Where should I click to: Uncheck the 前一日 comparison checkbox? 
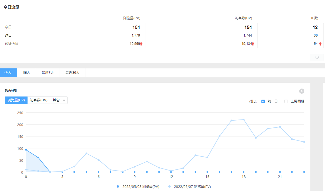pyautogui.click(x=263, y=101)
